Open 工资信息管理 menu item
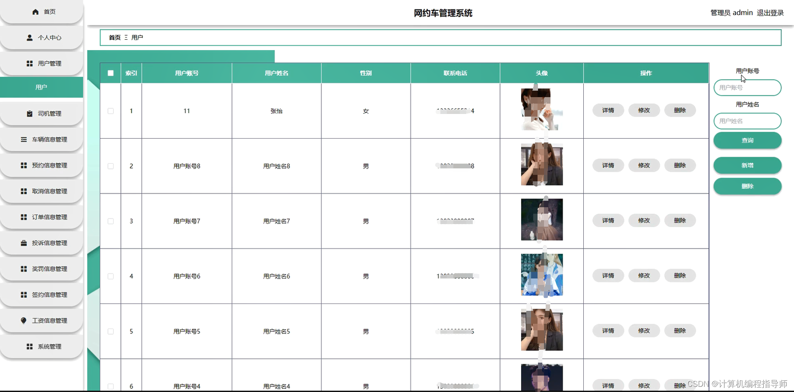The height and width of the screenshot is (392, 794). tap(41, 321)
